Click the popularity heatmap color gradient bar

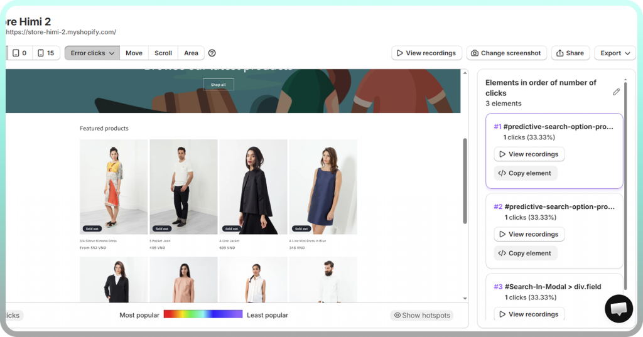click(x=203, y=314)
